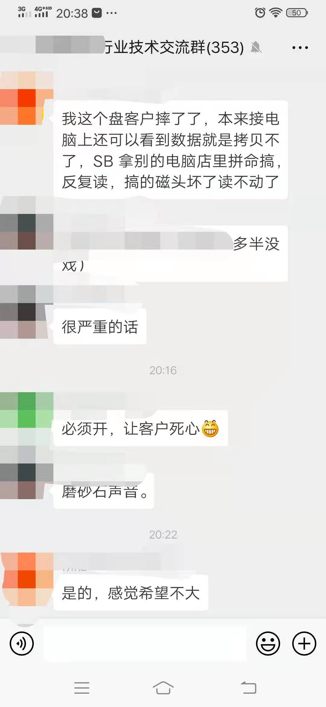Viewport: 326px width, 707px height.
Task: Tap the Android home navigation button
Action: (x=163, y=688)
